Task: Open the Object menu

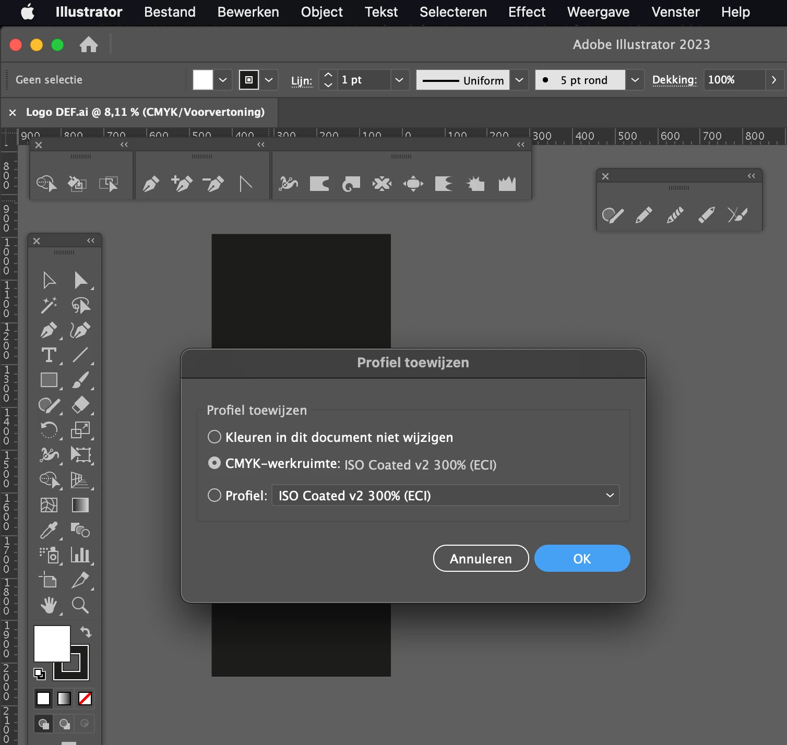Action: pos(321,12)
